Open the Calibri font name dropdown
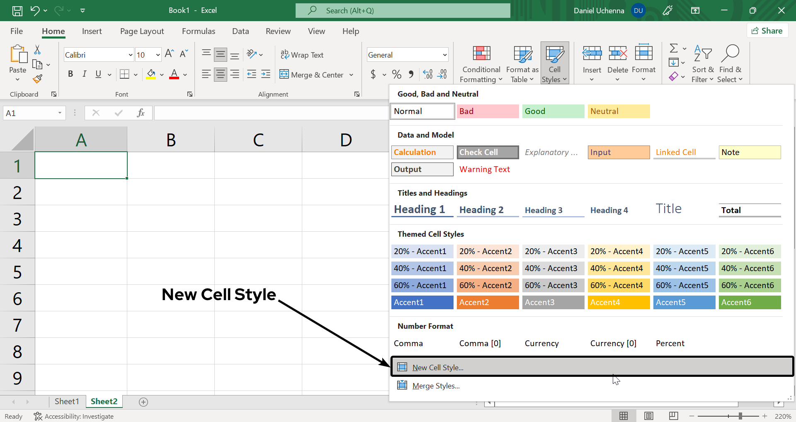 131,55
